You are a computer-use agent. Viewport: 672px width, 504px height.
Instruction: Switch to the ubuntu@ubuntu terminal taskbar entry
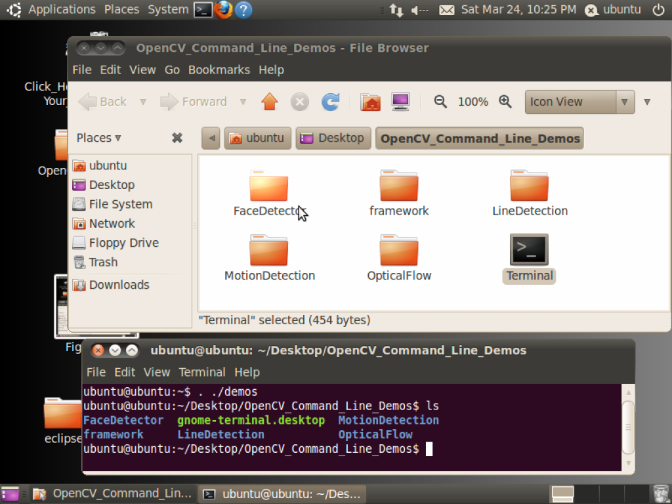point(282,493)
